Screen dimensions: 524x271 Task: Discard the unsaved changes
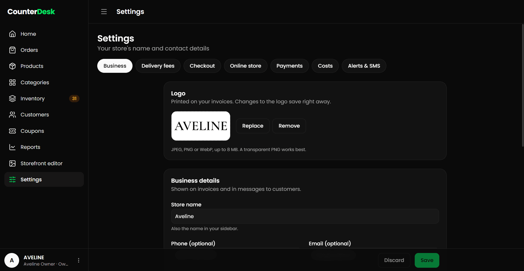pos(394,260)
